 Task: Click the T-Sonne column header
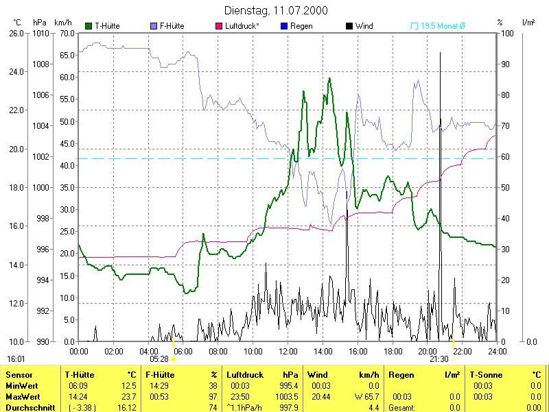click(486, 375)
